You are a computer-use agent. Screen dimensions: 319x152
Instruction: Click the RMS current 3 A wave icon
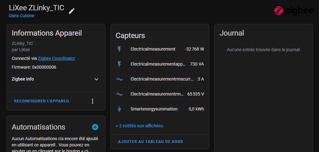coord(119,79)
